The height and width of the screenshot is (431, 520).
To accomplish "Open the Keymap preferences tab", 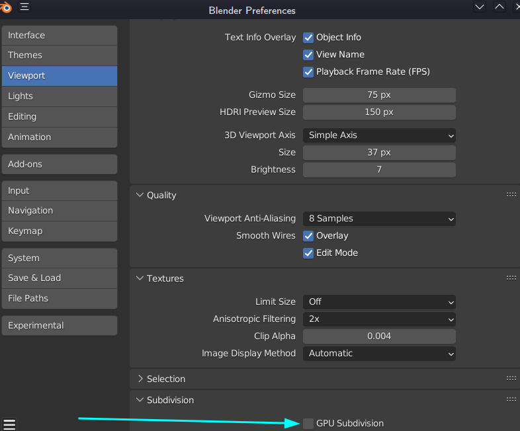I will pos(60,231).
